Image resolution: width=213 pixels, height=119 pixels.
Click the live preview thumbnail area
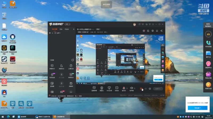(120, 60)
